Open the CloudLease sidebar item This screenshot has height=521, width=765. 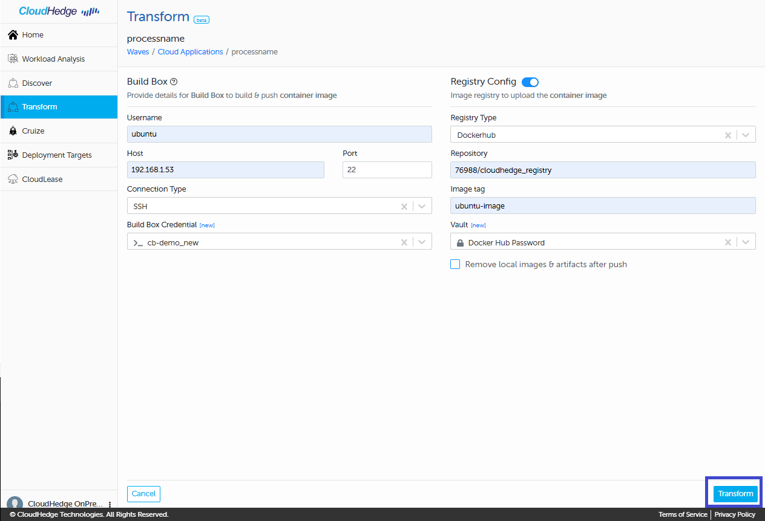pos(59,179)
